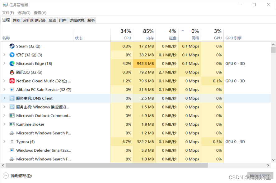Switch to the 用户 tab
Viewport: 276px width, 183px height.
63,20
